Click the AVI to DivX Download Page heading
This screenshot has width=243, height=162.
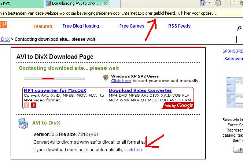[x=55, y=57]
